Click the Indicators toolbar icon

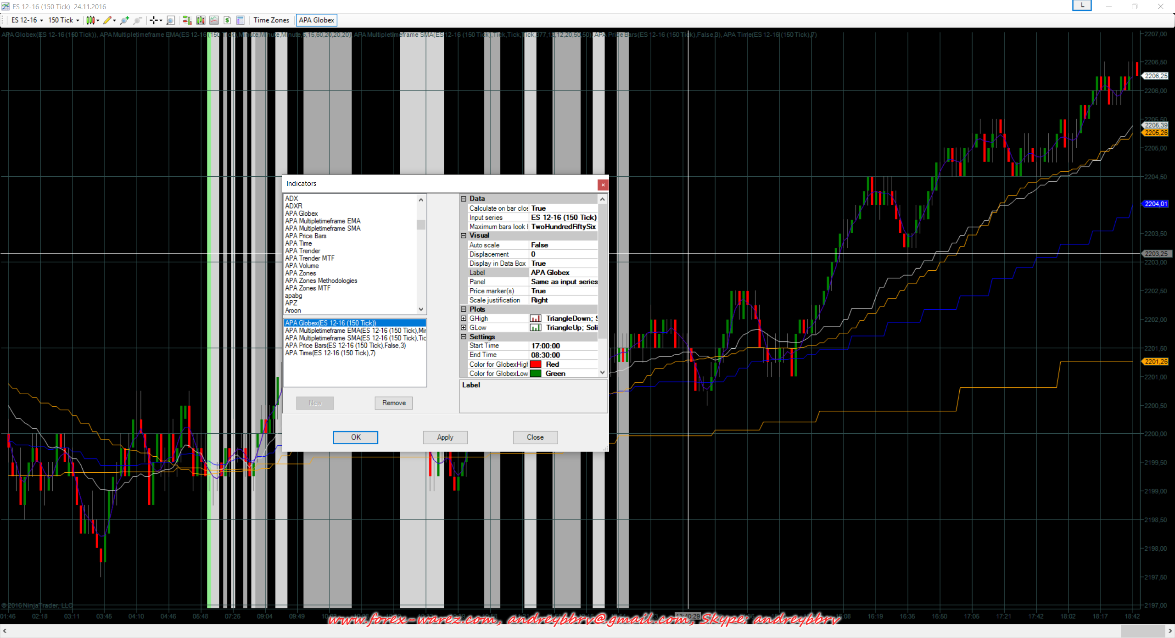(214, 20)
